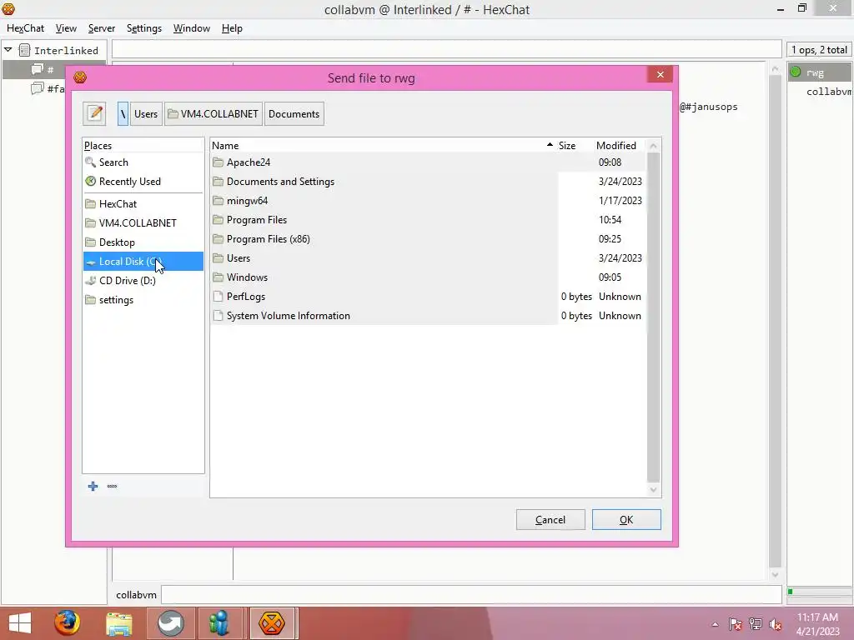The image size is (854, 640).
Task: Go to VM4.COLLABNET path segment
Action: [213, 113]
